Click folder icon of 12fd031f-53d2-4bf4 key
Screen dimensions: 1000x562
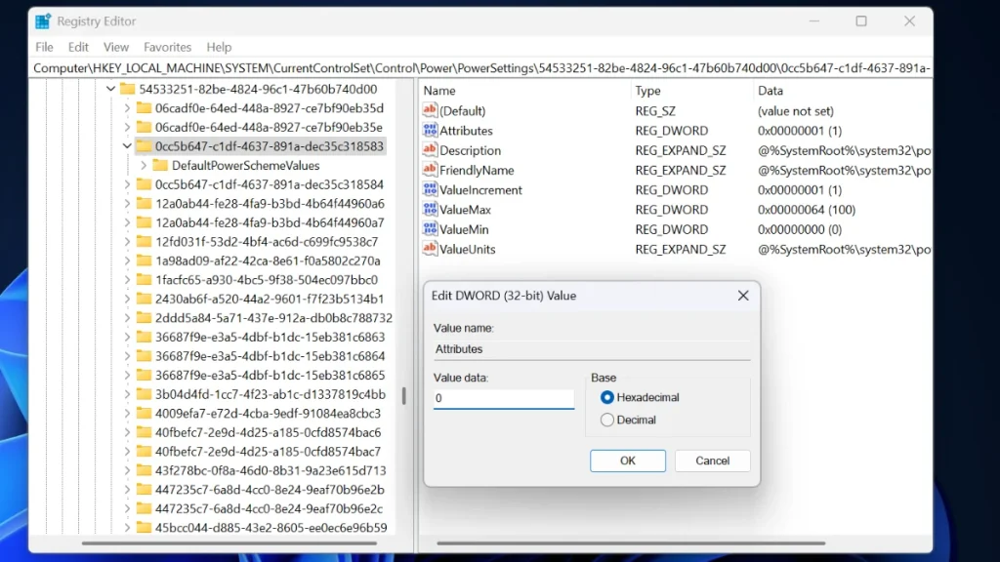pos(145,242)
